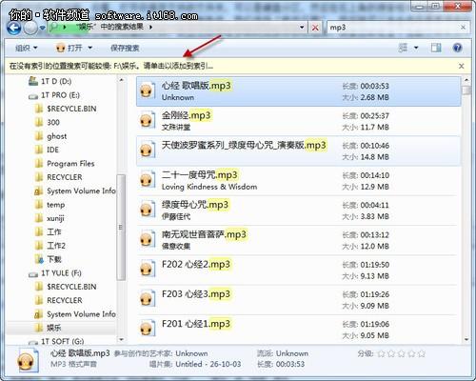476x381 pixels.
Task: Select 南无观世音菩萨.mp3 file
Action: coord(298,240)
